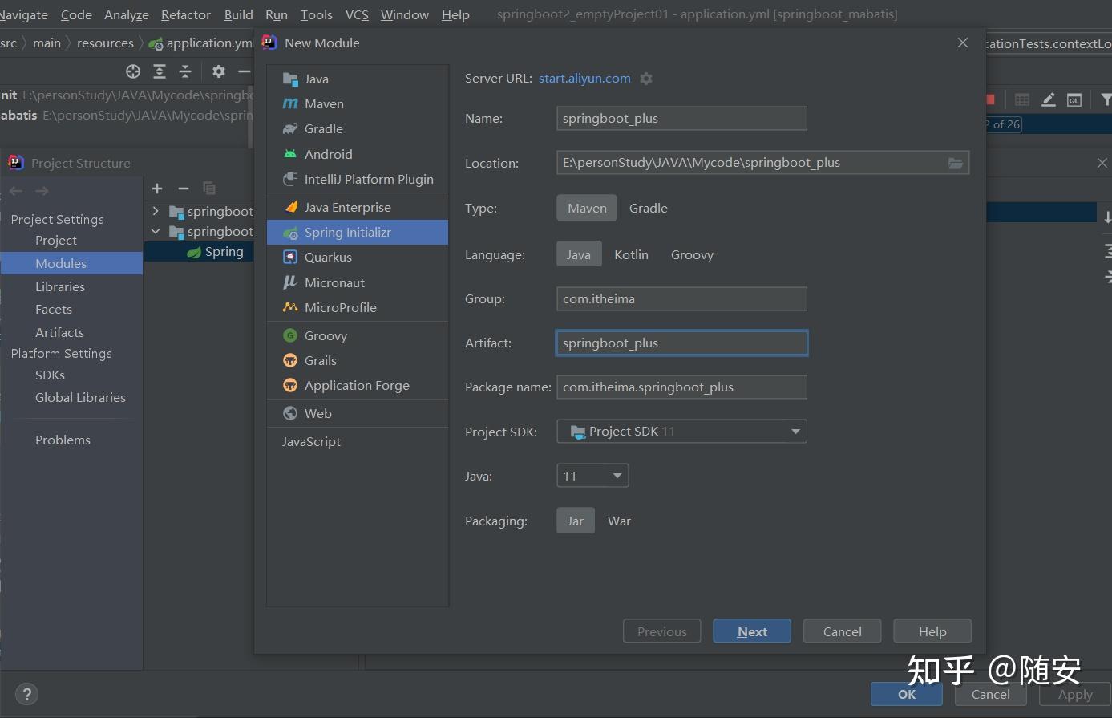Open Java version dropdown

[x=592, y=476]
